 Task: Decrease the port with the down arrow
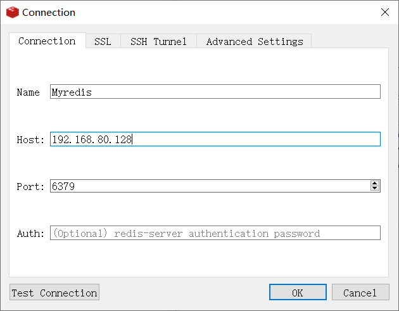pos(375,189)
